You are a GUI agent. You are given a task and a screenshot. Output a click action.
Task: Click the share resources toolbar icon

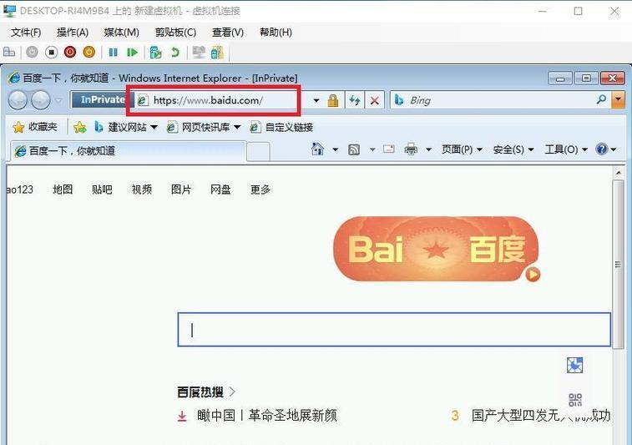(x=217, y=53)
